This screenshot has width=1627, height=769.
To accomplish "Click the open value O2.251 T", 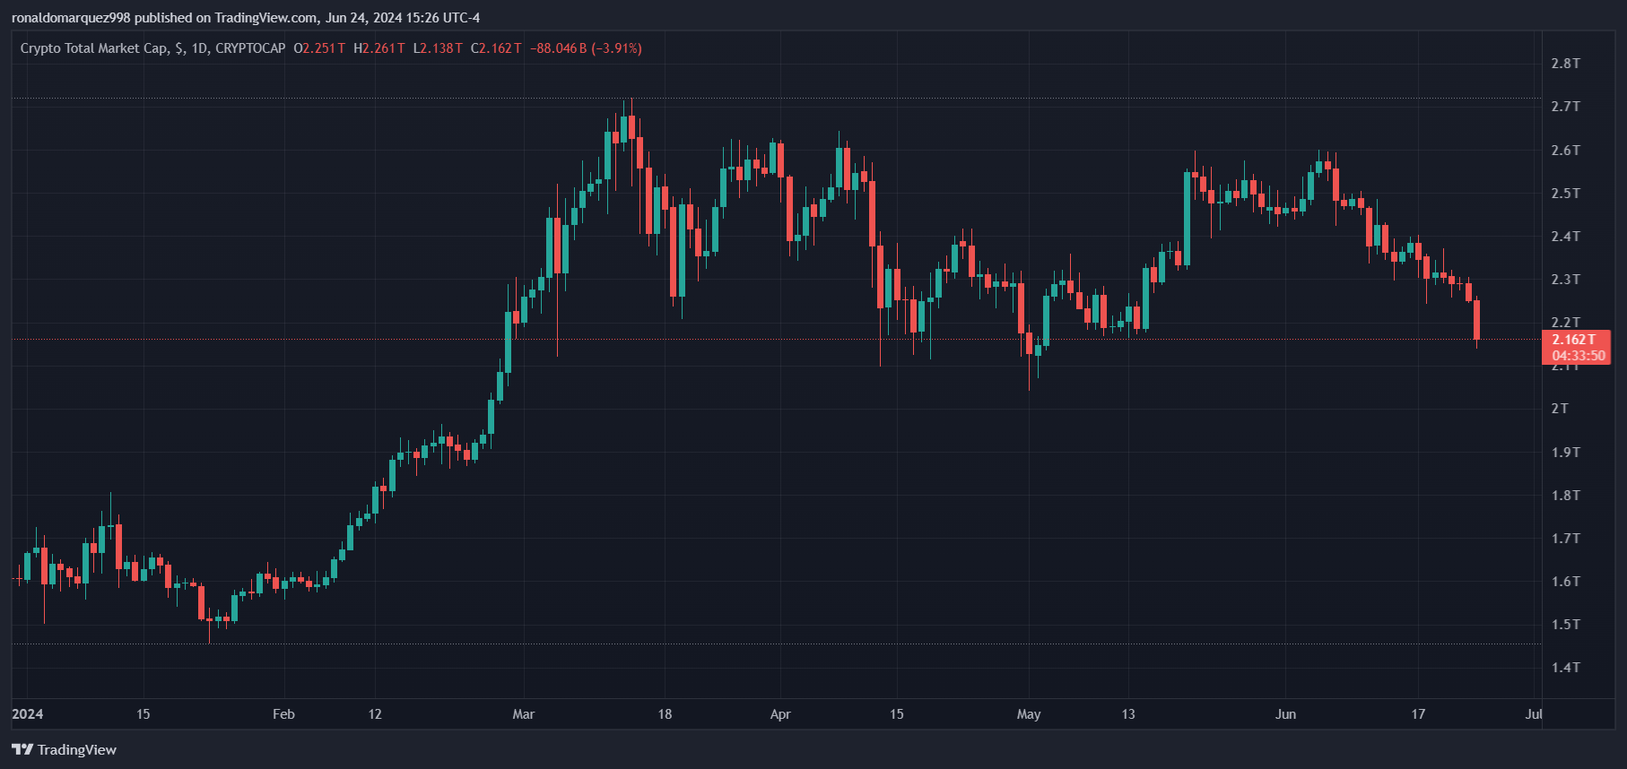I will point(319,48).
